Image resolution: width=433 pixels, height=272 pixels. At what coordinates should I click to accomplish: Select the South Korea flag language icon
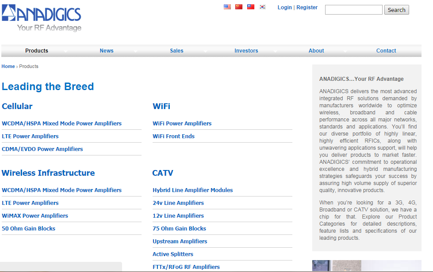[x=262, y=7]
